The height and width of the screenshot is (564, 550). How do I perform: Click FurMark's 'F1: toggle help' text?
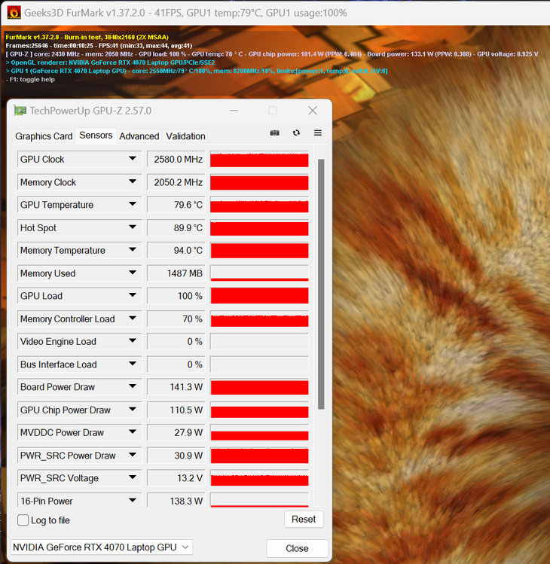(30, 80)
